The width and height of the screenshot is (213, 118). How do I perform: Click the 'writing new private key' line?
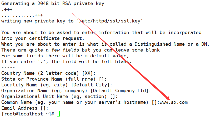point(72,21)
